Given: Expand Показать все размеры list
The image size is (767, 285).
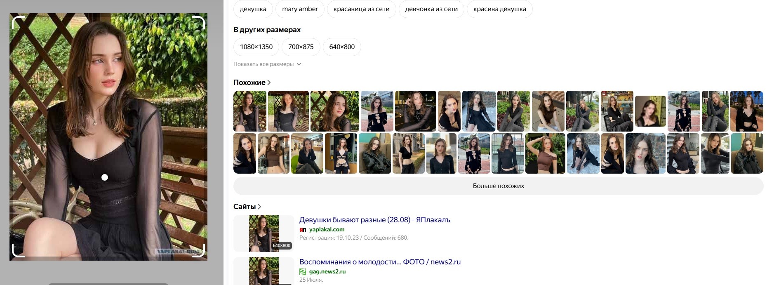Looking at the screenshot, I should coord(267,64).
